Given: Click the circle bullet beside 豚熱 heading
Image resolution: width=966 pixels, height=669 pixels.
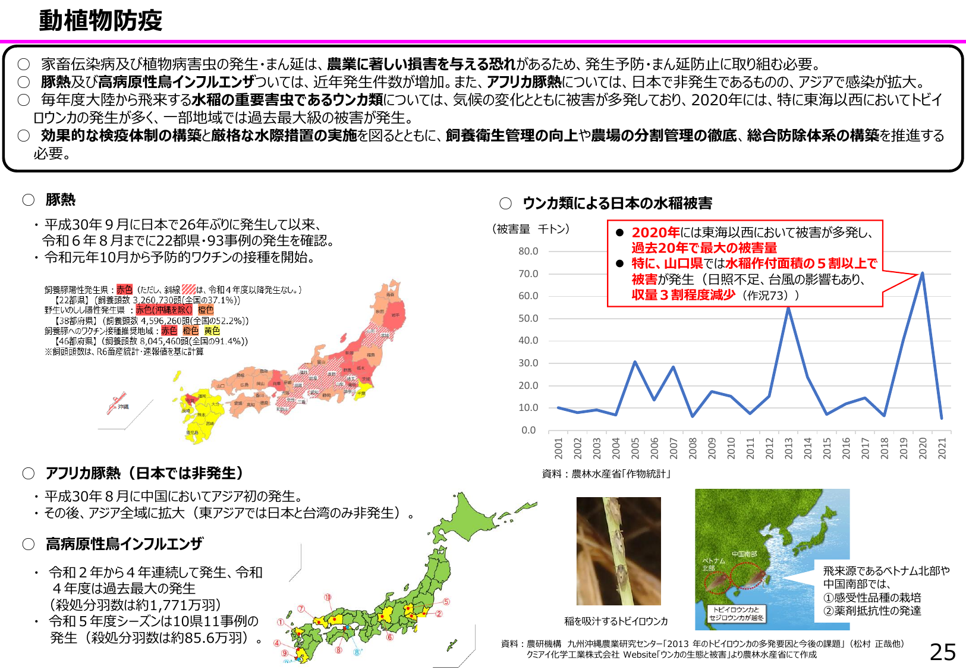Looking at the screenshot, I should pos(29,200).
